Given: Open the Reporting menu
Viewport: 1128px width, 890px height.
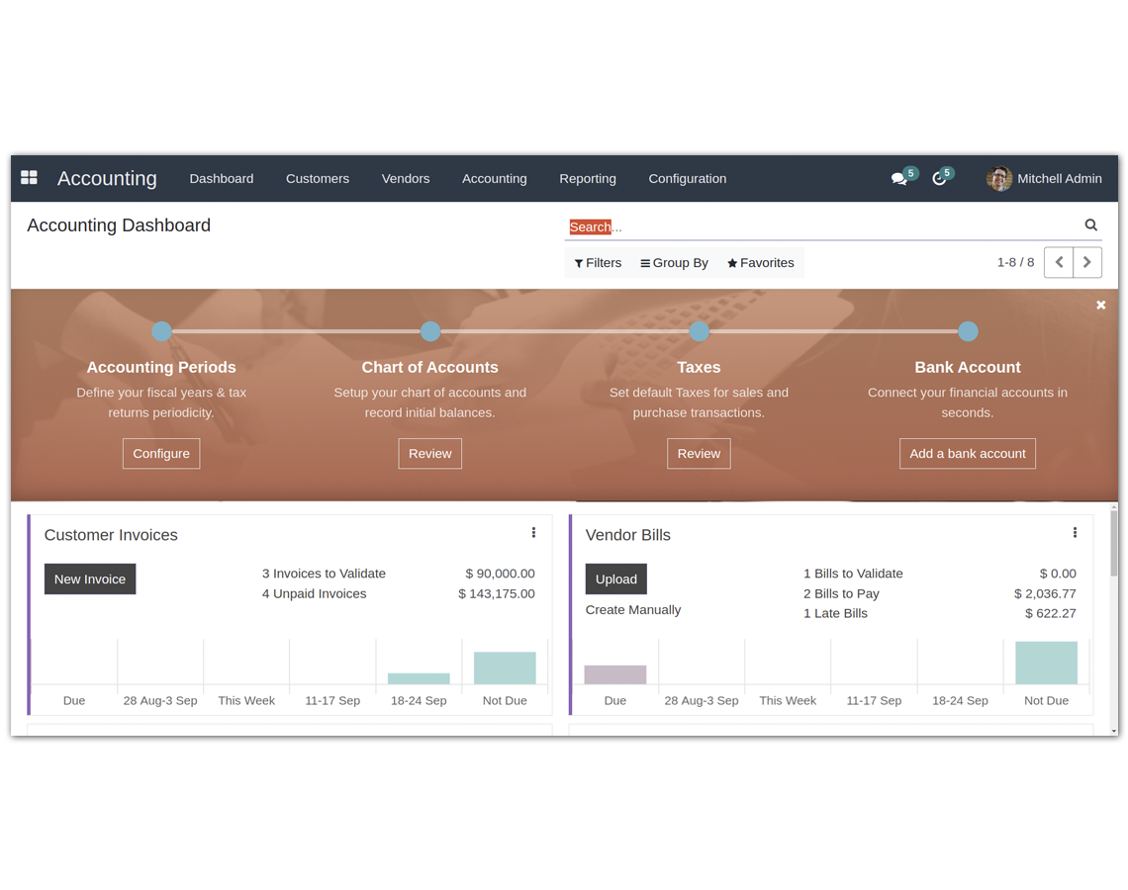Looking at the screenshot, I should pyautogui.click(x=587, y=179).
